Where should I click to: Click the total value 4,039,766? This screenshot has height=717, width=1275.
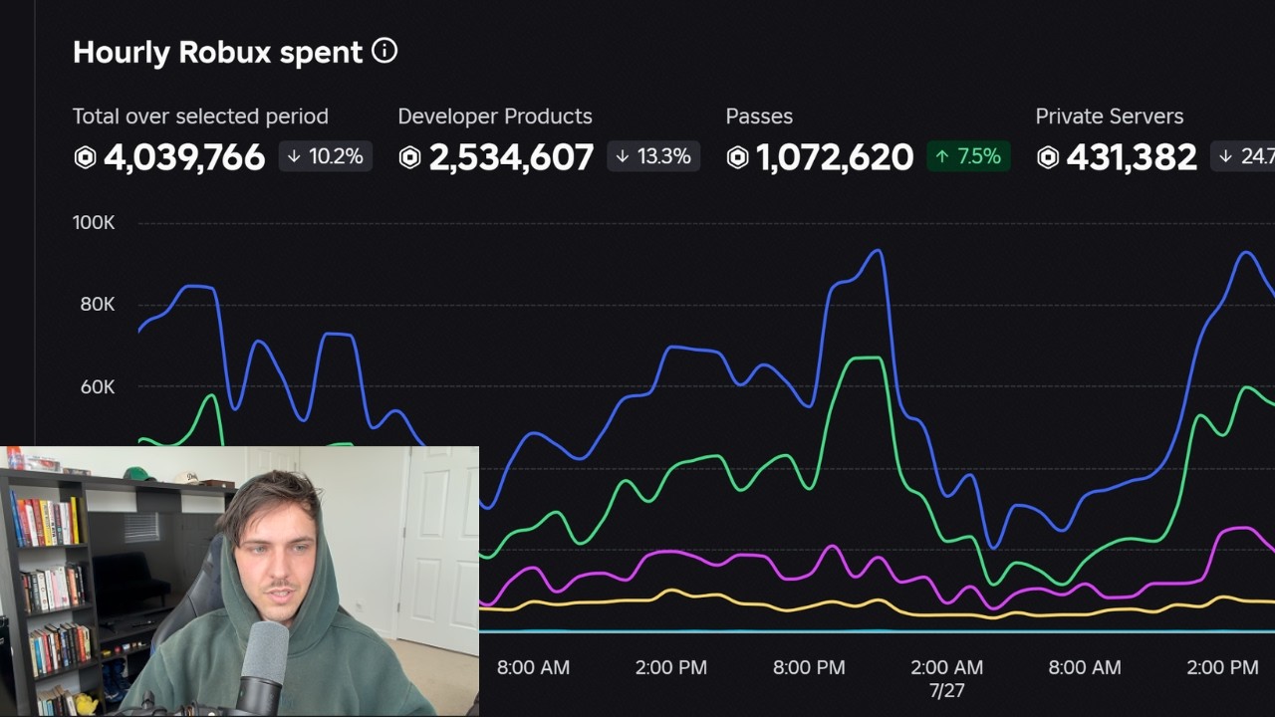click(184, 157)
